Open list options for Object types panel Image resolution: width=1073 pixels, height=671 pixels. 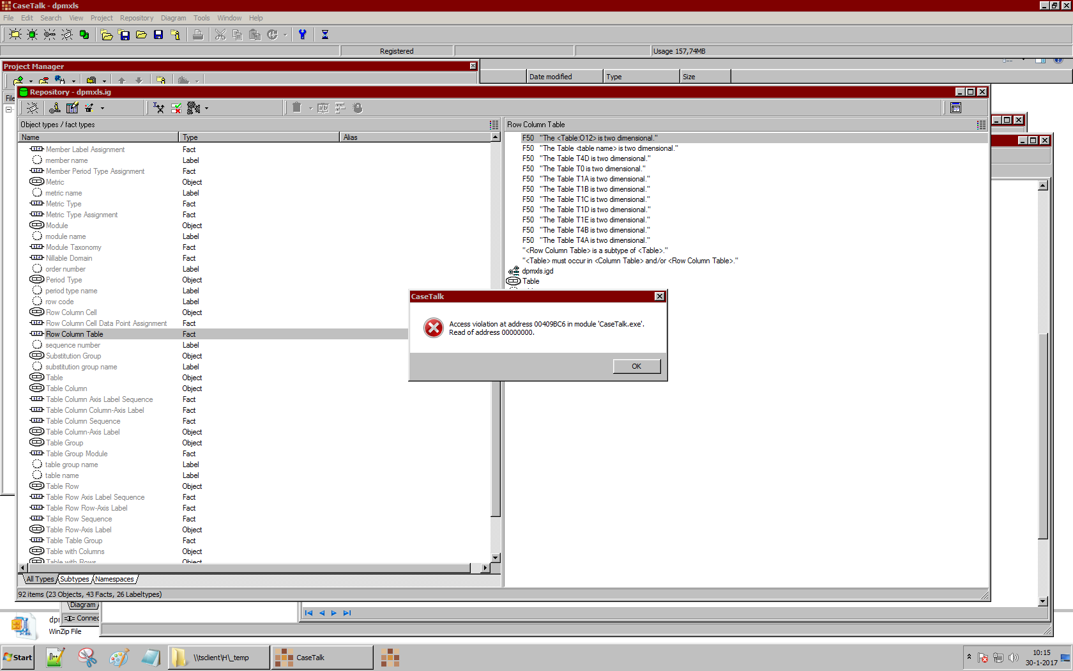(494, 125)
